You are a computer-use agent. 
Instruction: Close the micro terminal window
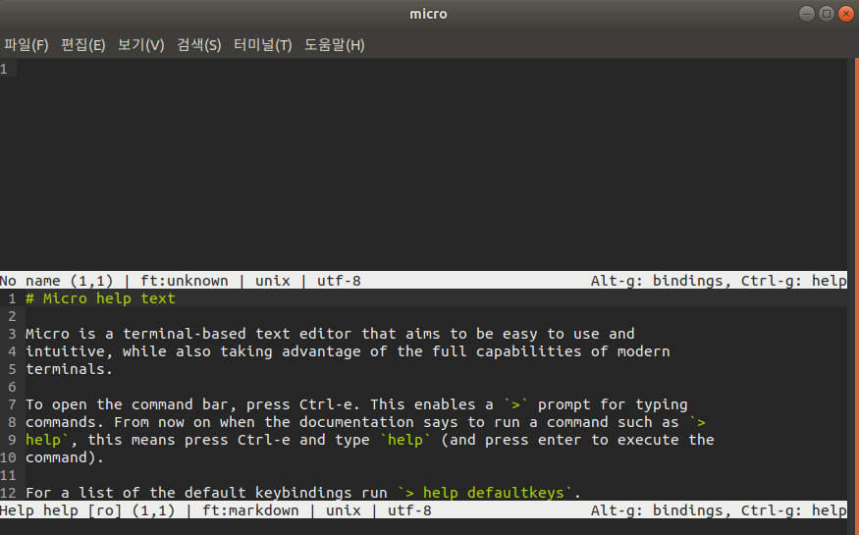click(x=846, y=13)
